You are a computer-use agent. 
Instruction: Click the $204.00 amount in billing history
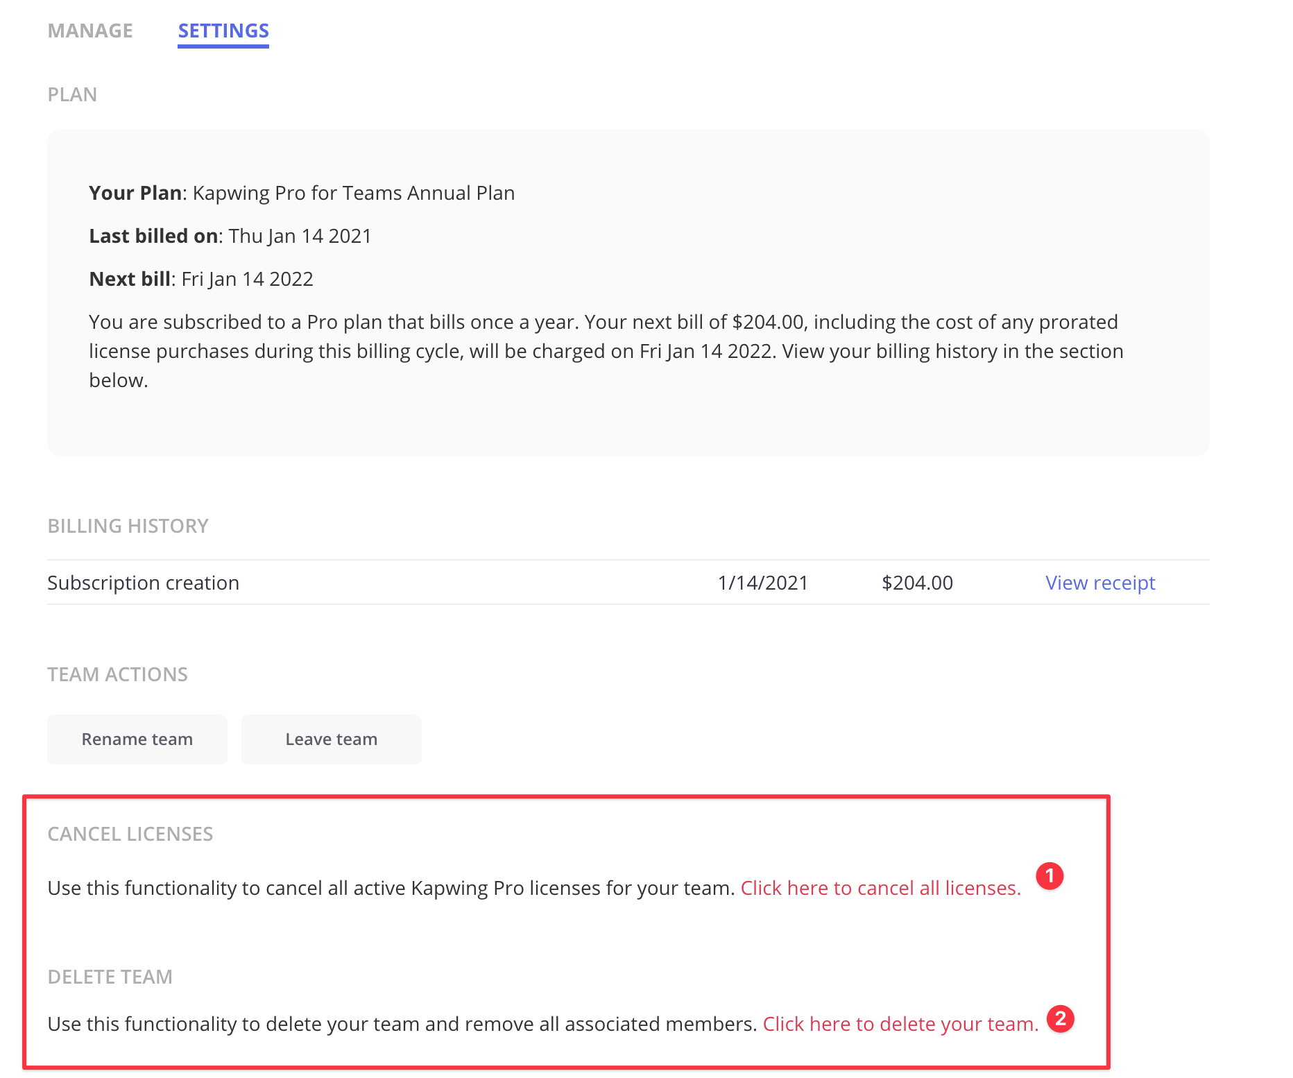[x=917, y=583]
